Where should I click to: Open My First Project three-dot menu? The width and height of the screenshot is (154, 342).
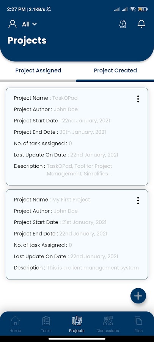pyautogui.click(x=138, y=200)
